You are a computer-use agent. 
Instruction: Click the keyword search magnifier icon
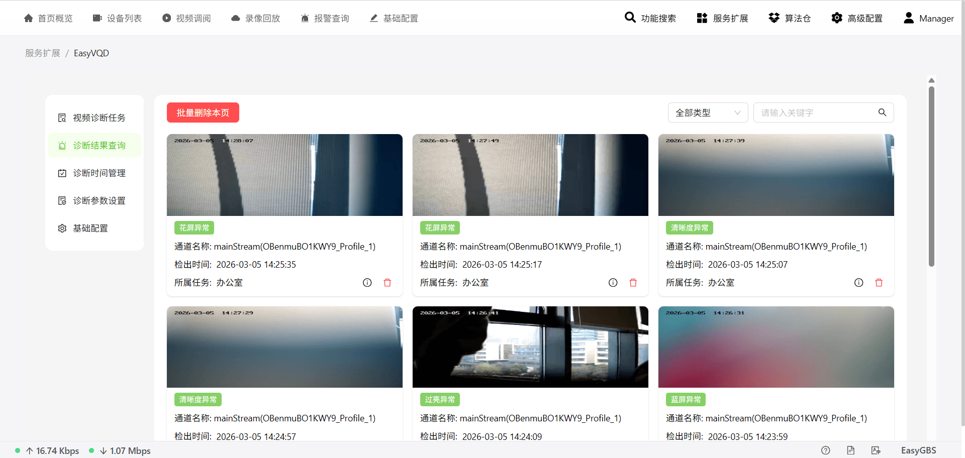(x=882, y=112)
